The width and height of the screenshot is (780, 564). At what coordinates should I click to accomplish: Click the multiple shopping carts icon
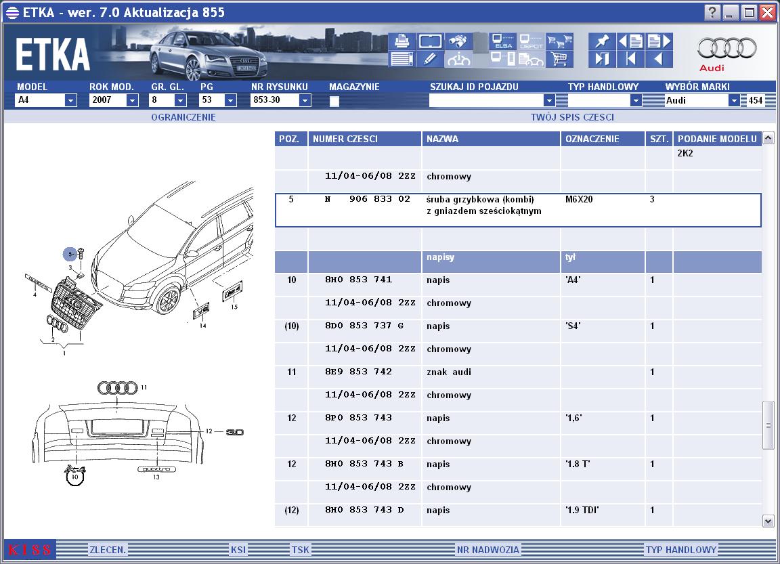tap(560, 41)
